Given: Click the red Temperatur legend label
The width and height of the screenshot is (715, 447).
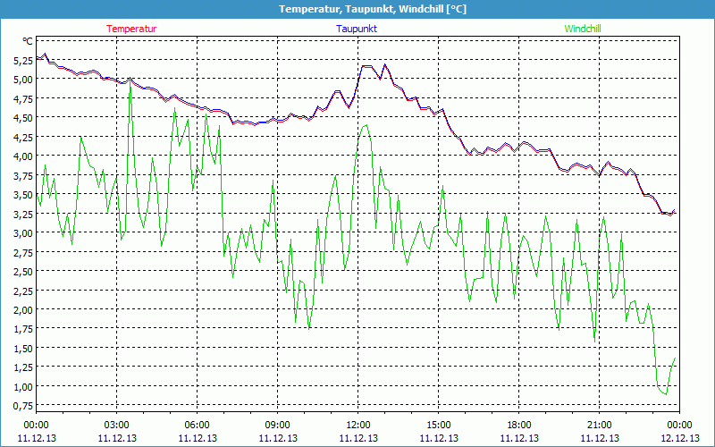Looking at the screenshot, I should pyautogui.click(x=131, y=29).
